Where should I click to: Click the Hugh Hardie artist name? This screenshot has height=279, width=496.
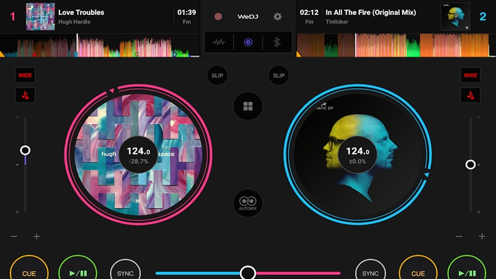[x=74, y=22]
